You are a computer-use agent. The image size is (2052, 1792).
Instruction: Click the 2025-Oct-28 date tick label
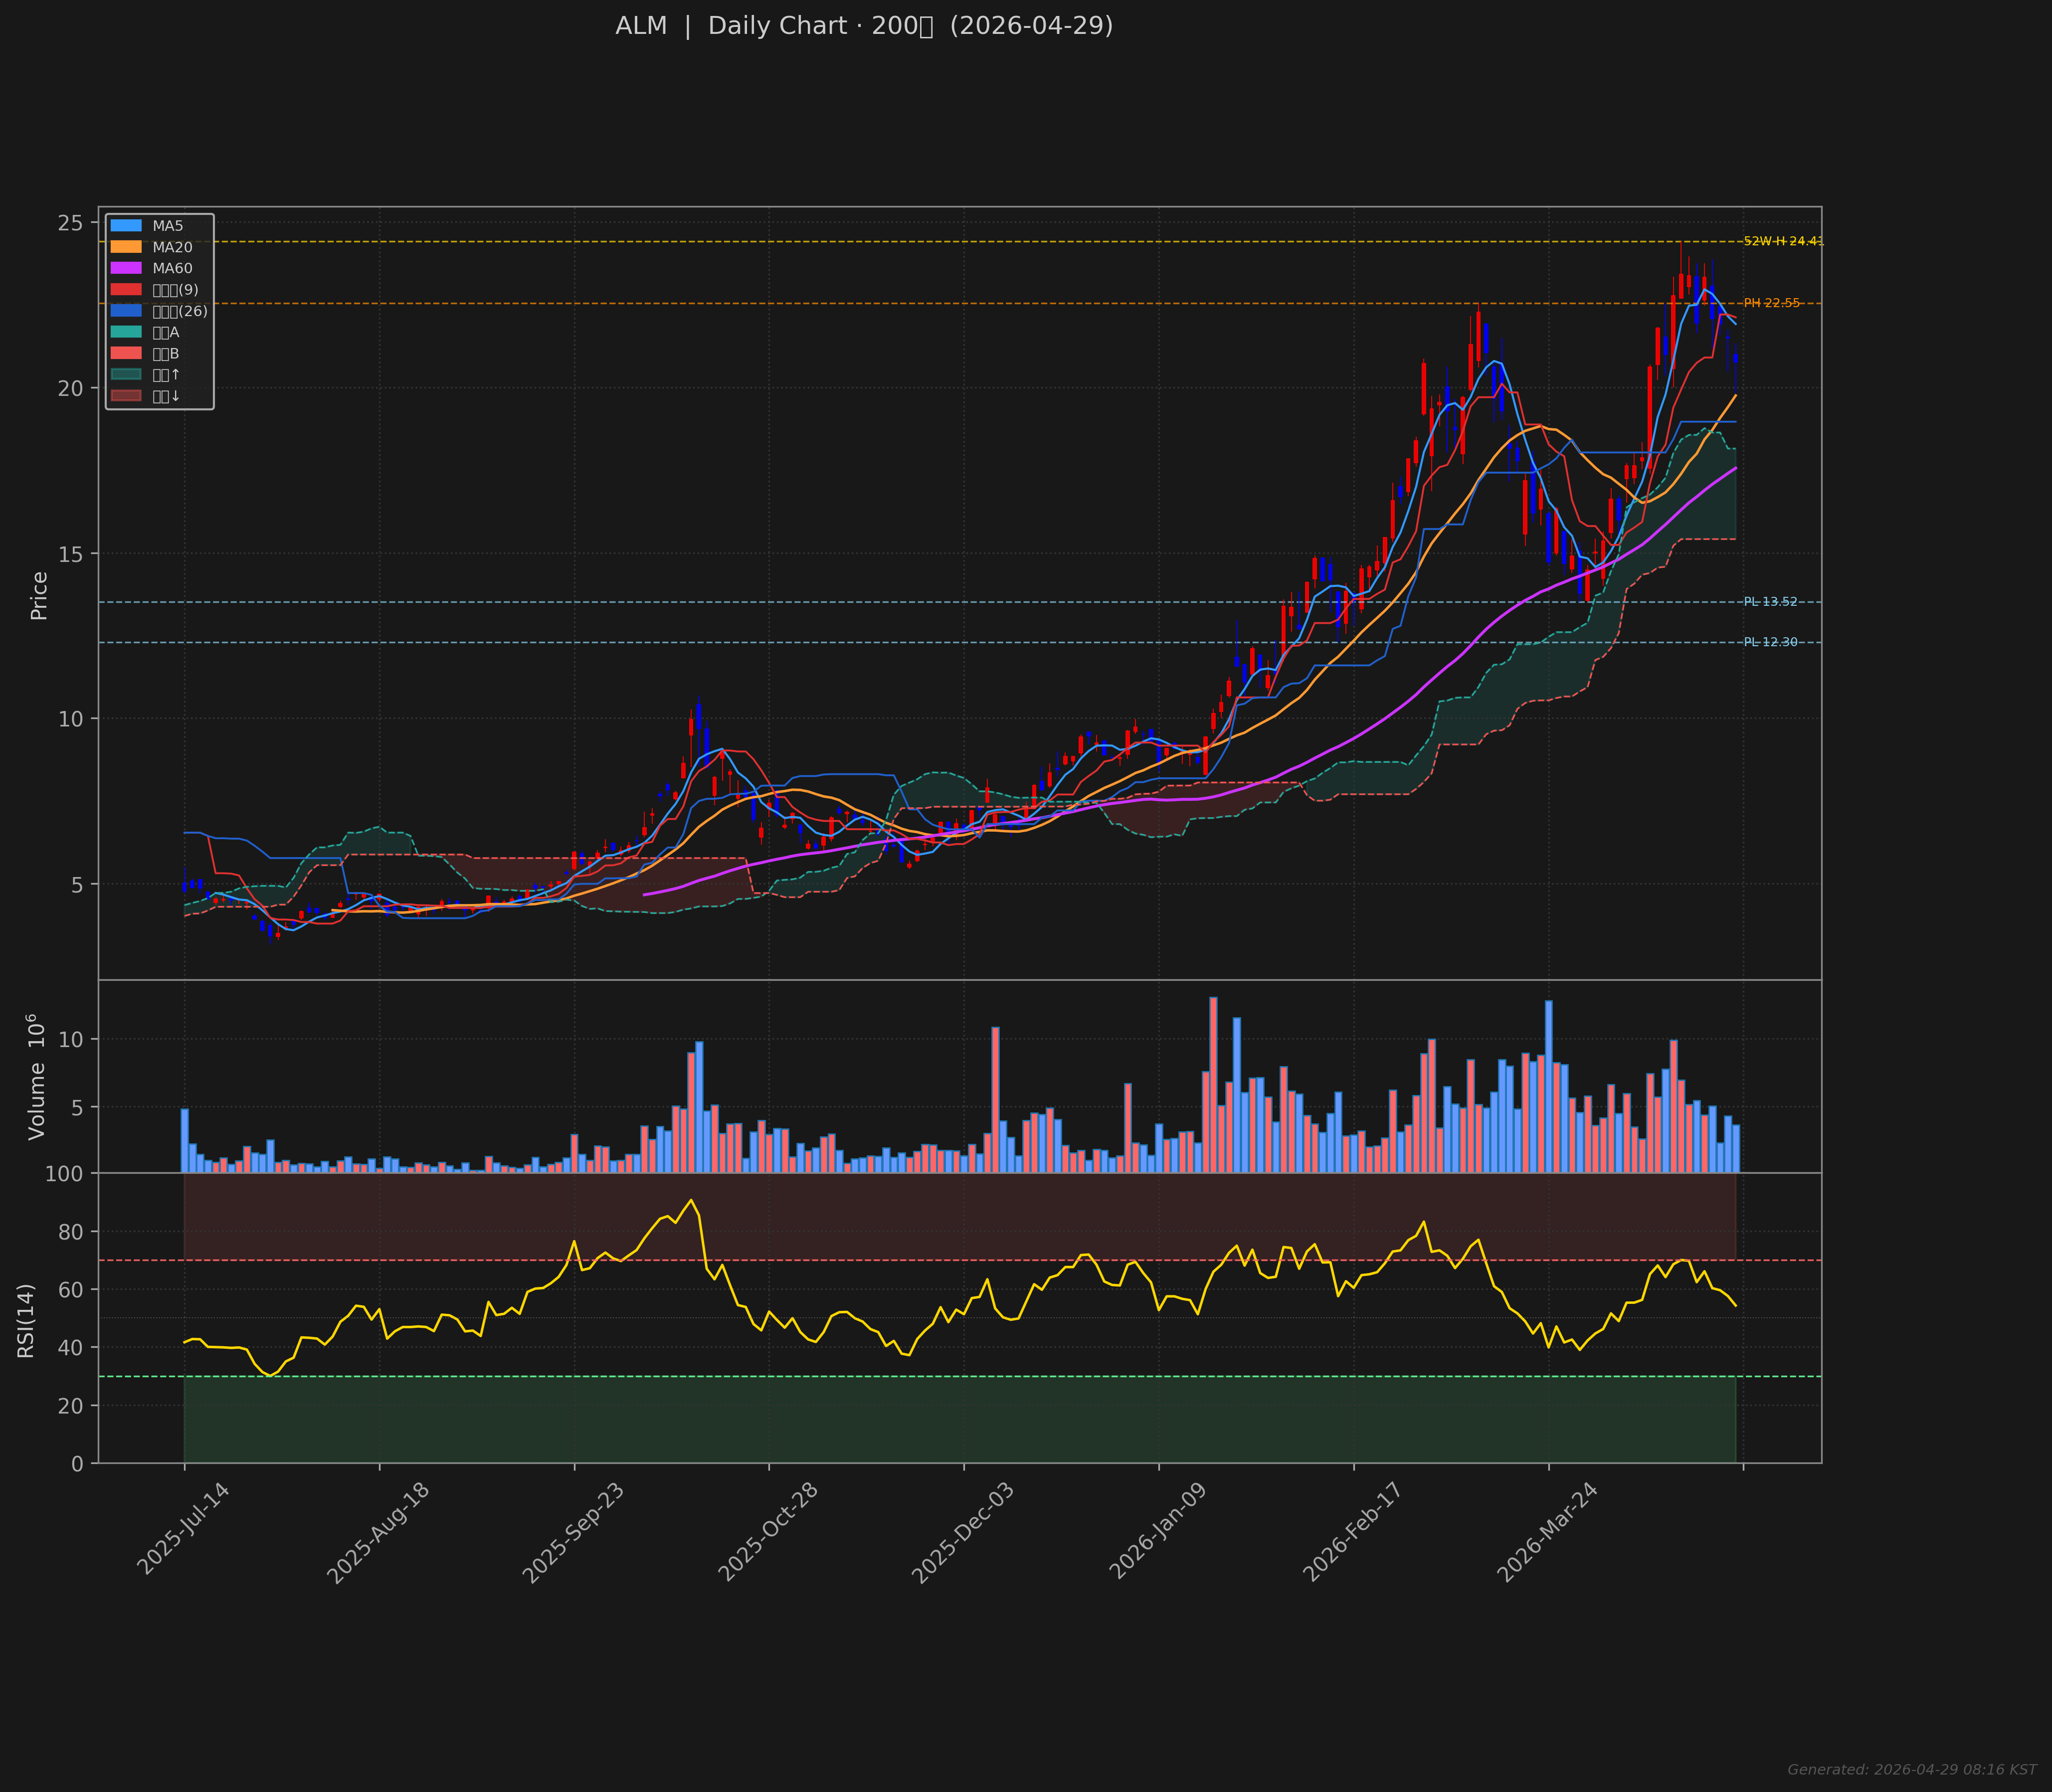769,1532
